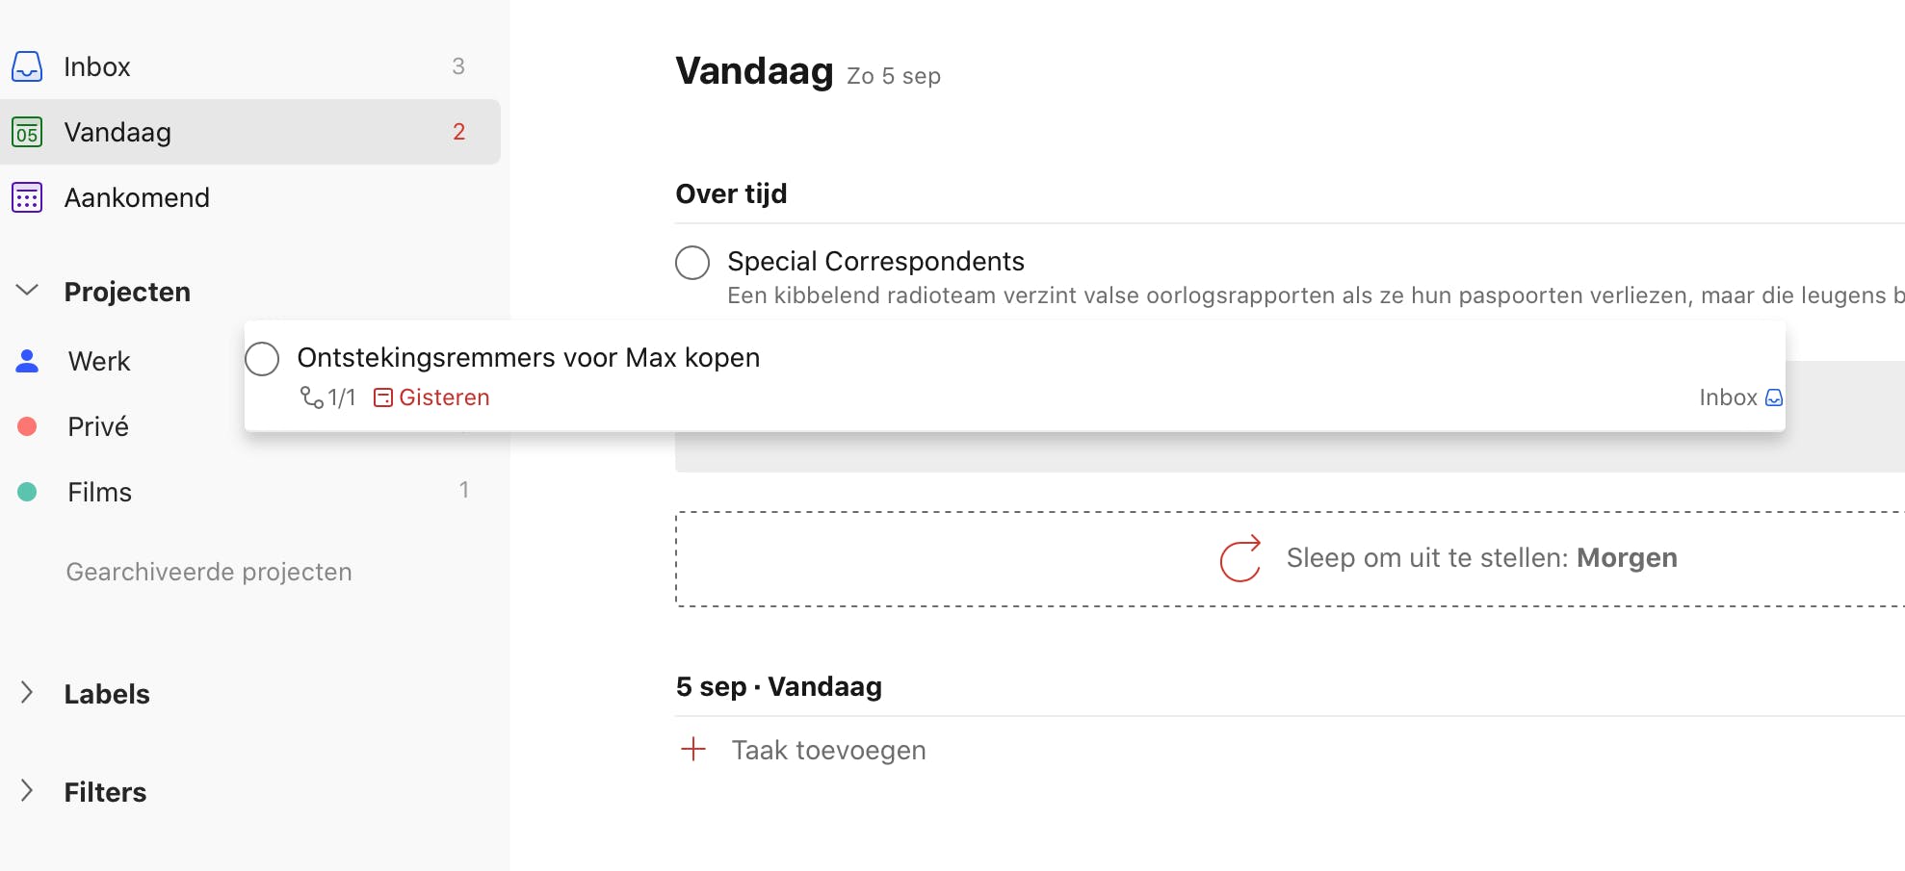Click the Werk person icon
The width and height of the screenshot is (1905, 871).
(x=28, y=361)
